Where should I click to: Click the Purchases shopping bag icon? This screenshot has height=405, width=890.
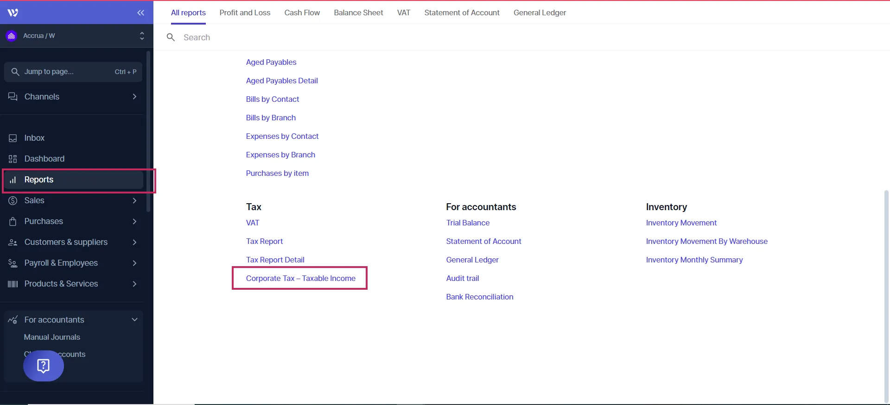pos(13,221)
